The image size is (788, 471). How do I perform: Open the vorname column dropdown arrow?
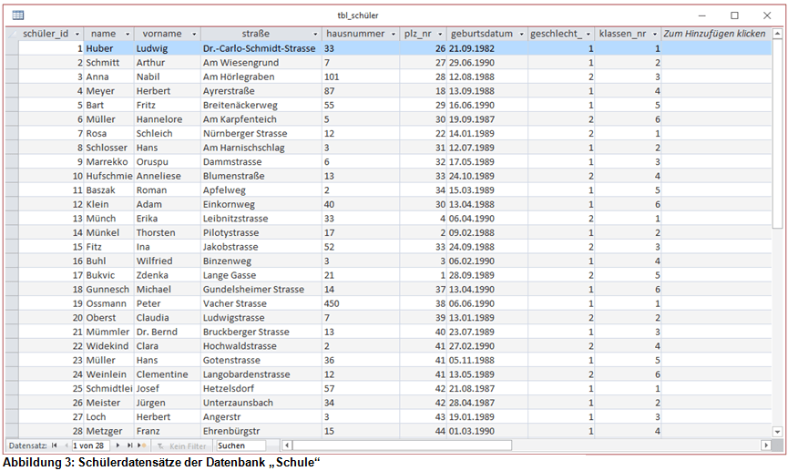pyautogui.click(x=192, y=34)
